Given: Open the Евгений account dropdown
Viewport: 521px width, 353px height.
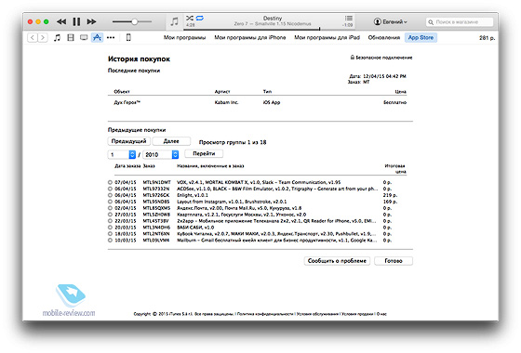Looking at the screenshot, I should (x=391, y=22).
